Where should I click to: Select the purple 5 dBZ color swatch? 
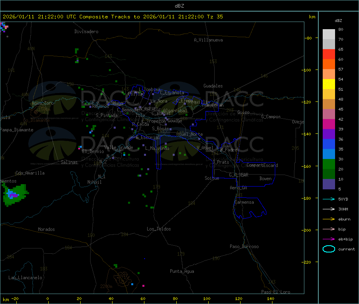point(329,184)
